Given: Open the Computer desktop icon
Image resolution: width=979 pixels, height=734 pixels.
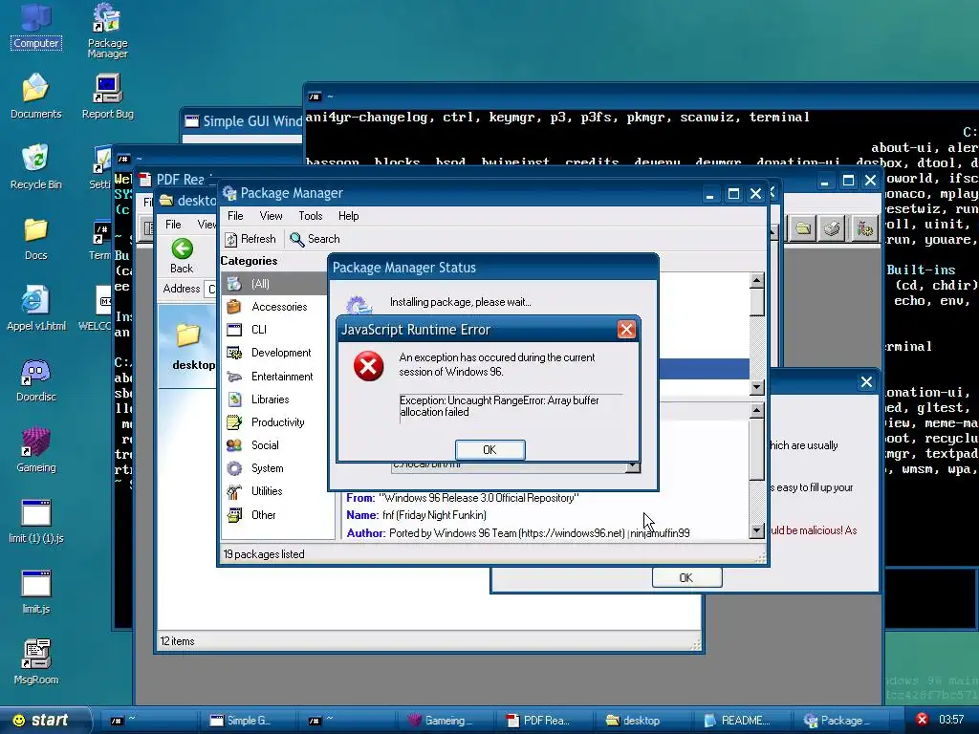Looking at the screenshot, I should click(x=35, y=26).
